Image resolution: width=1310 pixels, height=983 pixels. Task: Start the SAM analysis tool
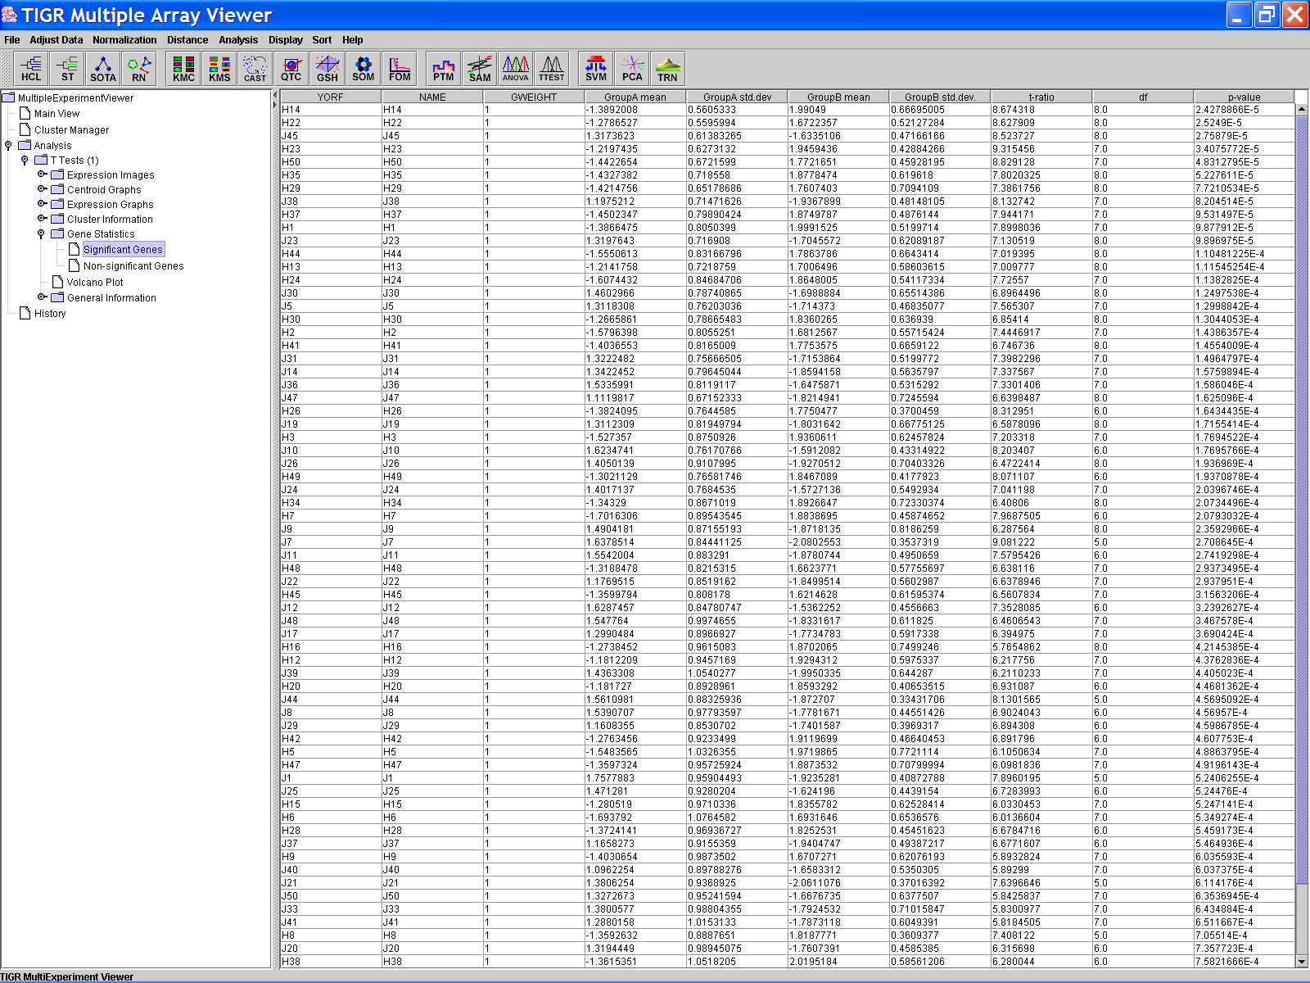click(x=480, y=69)
